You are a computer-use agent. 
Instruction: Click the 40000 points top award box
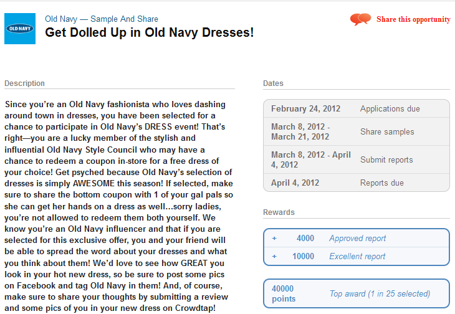click(357, 293)
